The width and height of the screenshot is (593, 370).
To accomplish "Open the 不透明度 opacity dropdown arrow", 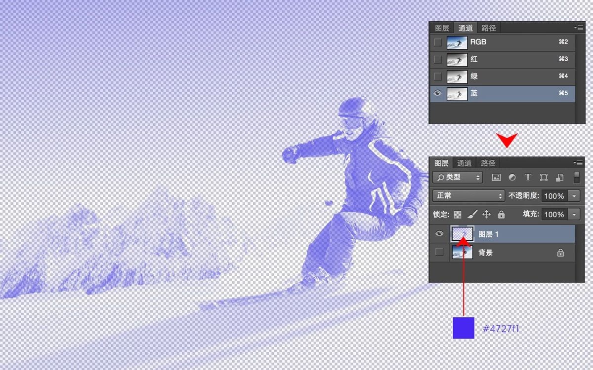I will (574, 196).
